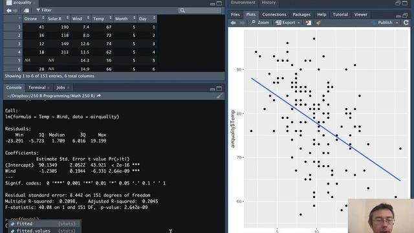414x233 pixels.
Task: Open the Connections tab
Action: pos(274,14)
